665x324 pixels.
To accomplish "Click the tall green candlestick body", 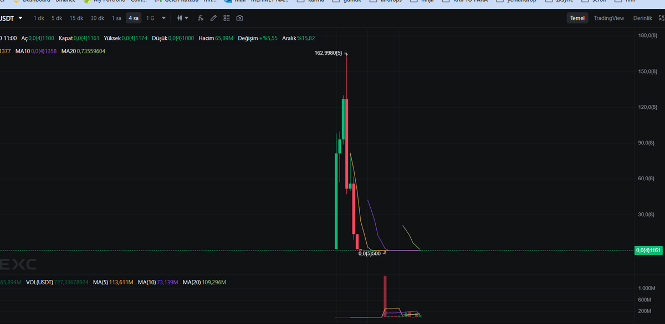I will coord(336,201).
